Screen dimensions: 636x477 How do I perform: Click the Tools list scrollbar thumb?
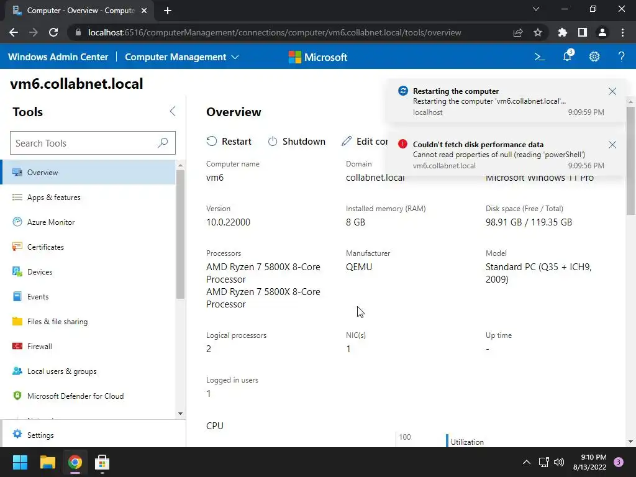click(x=181, y=234)
